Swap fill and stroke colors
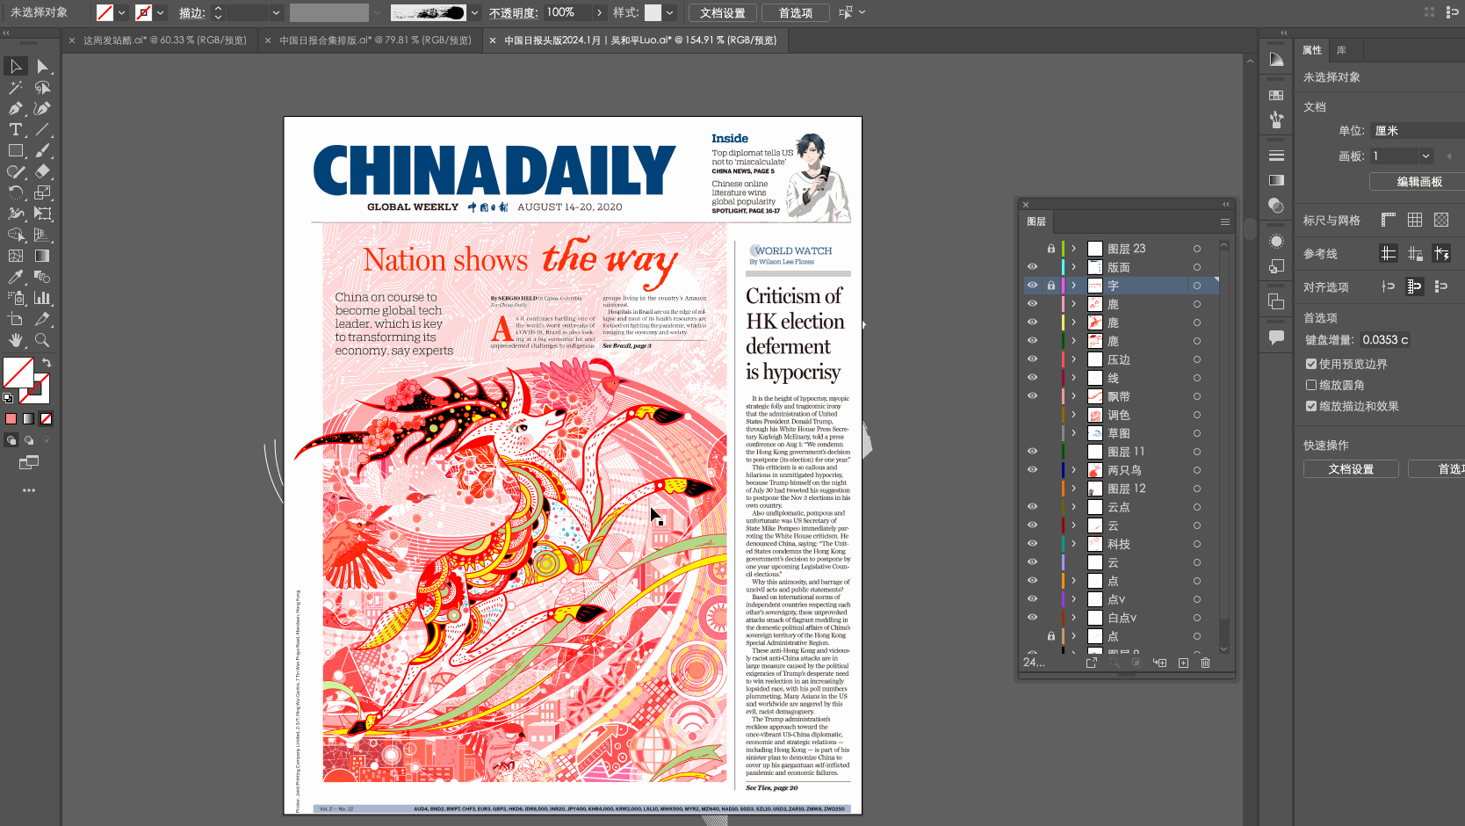Viewport: 1465px width, 826px height. 47,362
